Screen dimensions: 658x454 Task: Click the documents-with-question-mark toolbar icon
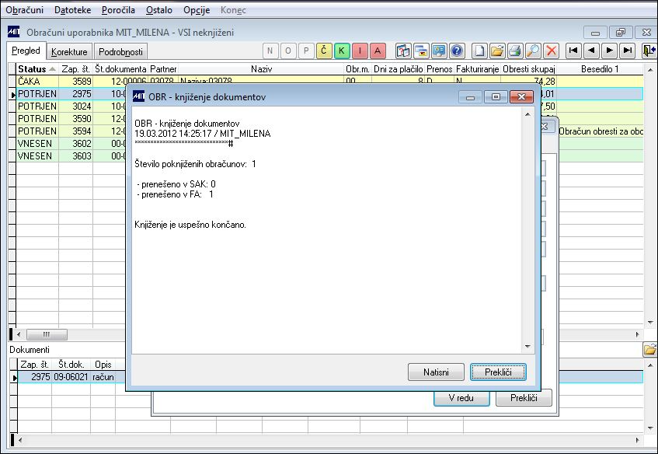pos(403,51)
